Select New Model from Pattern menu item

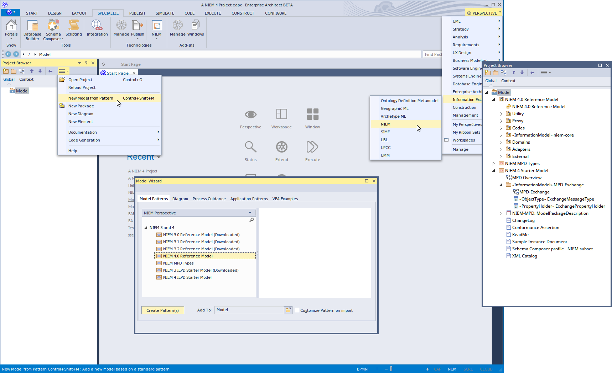91,98
